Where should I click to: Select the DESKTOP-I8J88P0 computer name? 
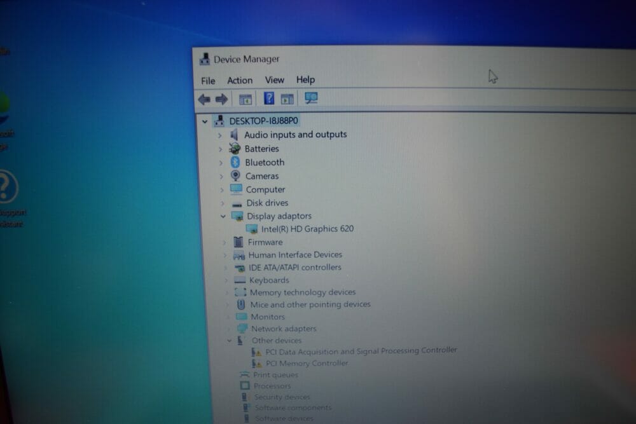click(264, 121)
